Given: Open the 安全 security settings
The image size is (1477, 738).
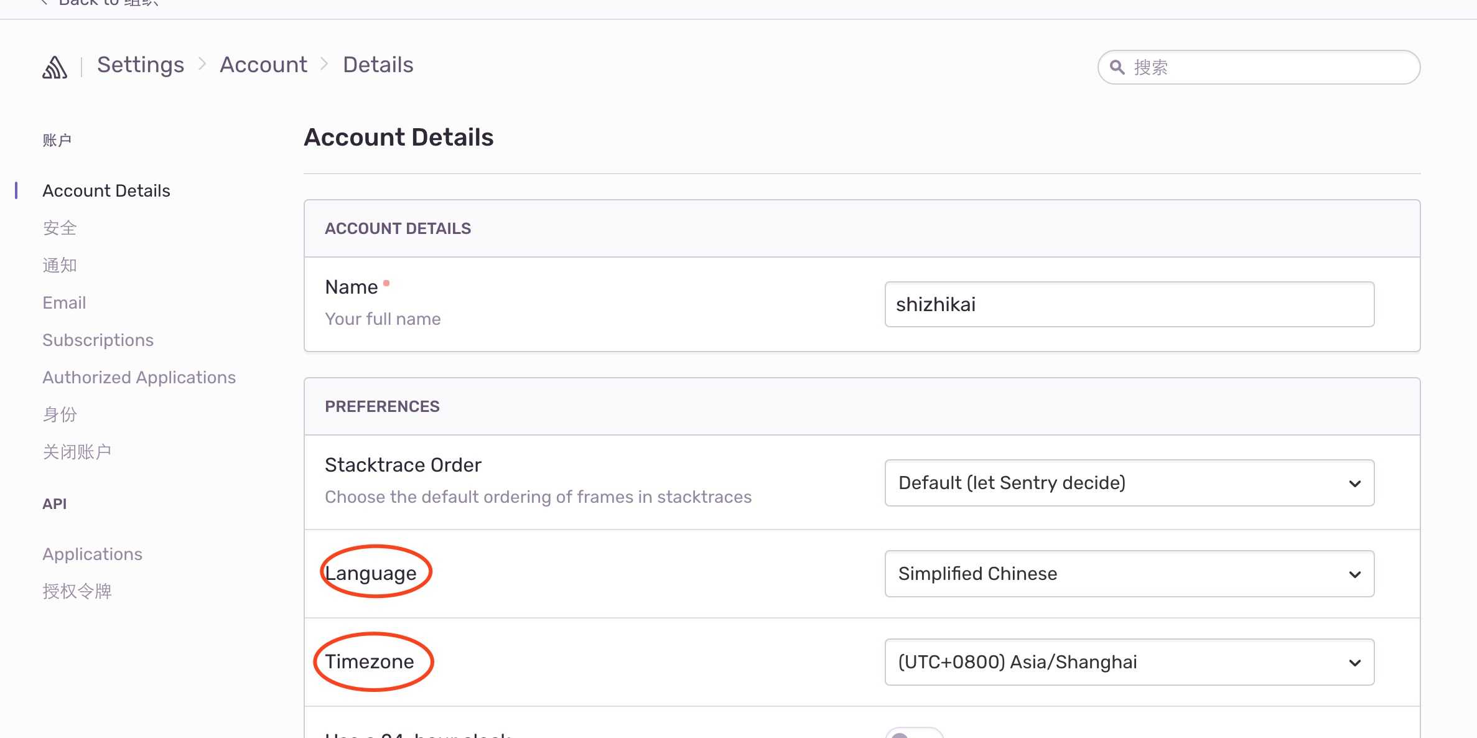Looking at the screenshot, I should pyautogui.click(x=60, y=228).
